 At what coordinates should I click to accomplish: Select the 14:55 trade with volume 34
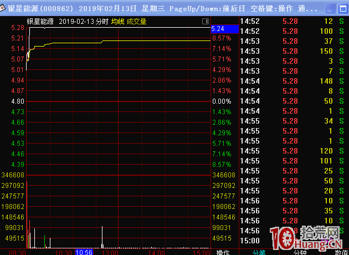[x=294, y=121]
